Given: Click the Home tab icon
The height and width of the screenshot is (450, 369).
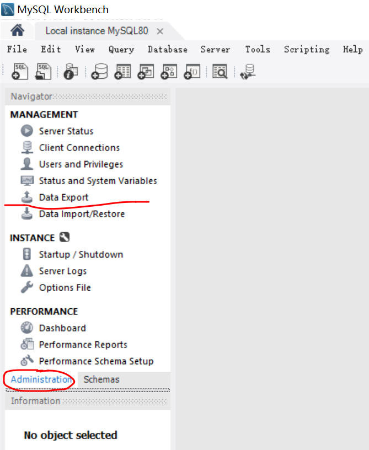Looking at the screenshot, I should click(x=17, y=30).
